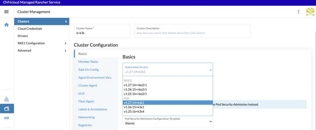
Task: Open the Continuous Delivery fleet icon
Action: [x=6, y=118]
